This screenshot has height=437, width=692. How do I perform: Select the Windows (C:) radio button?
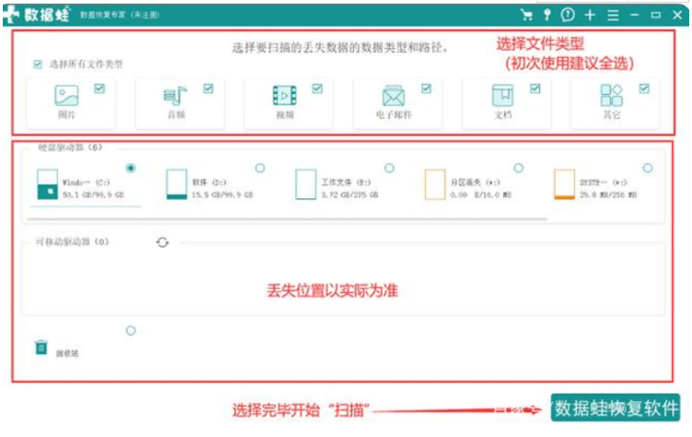pos(131,168)
